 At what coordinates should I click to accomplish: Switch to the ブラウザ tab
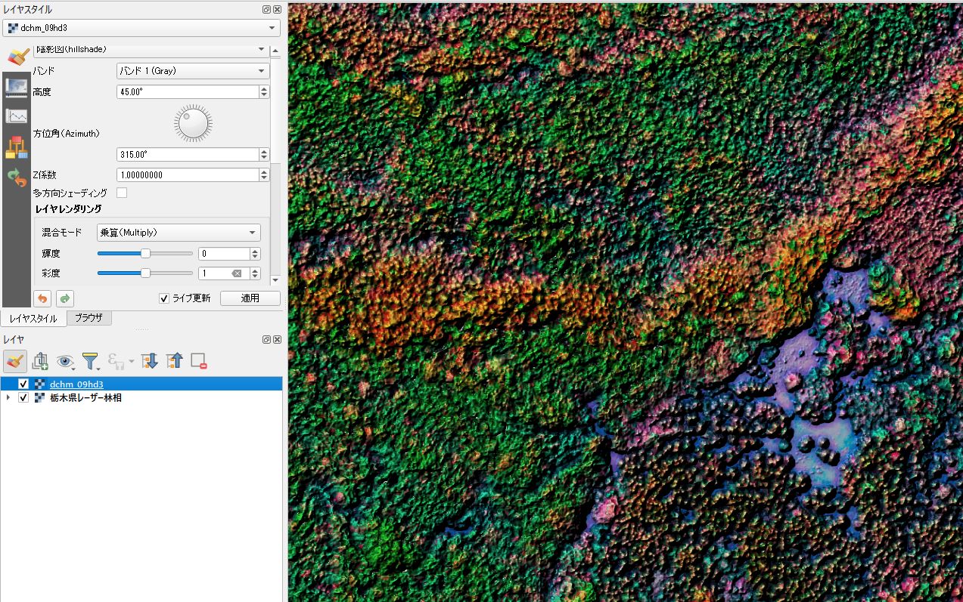(x=89, y=318)
